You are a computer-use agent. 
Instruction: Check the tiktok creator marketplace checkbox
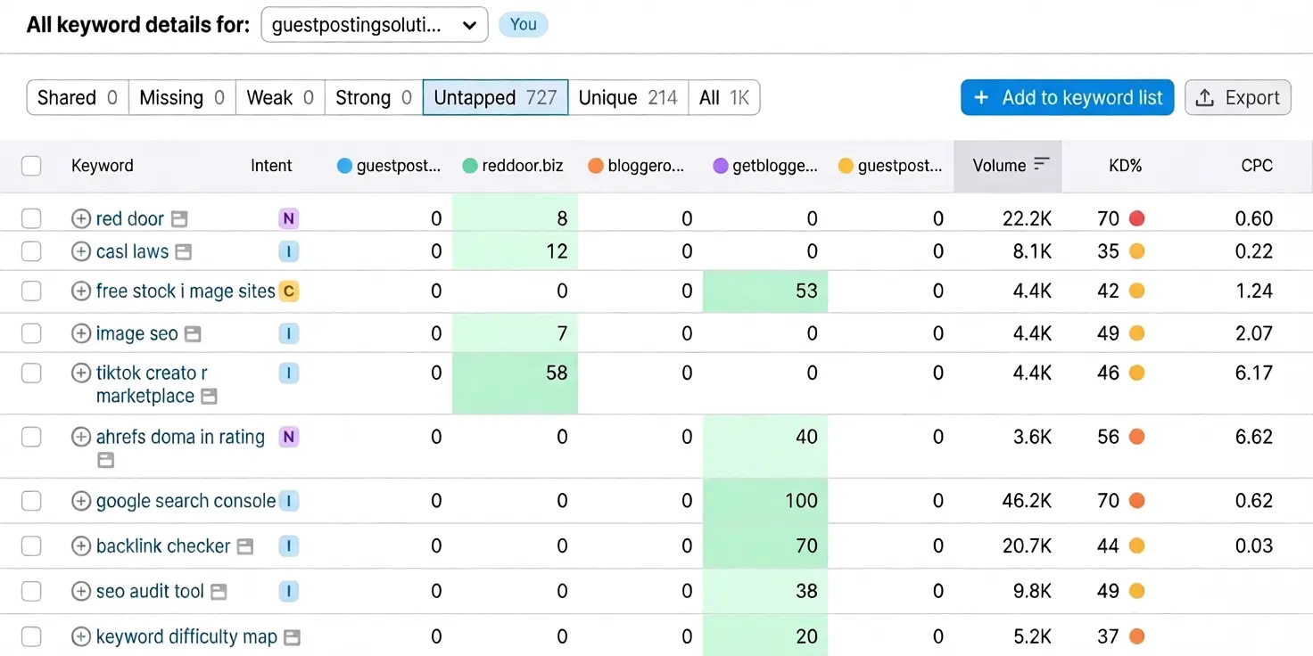click(x=31, y=373)
